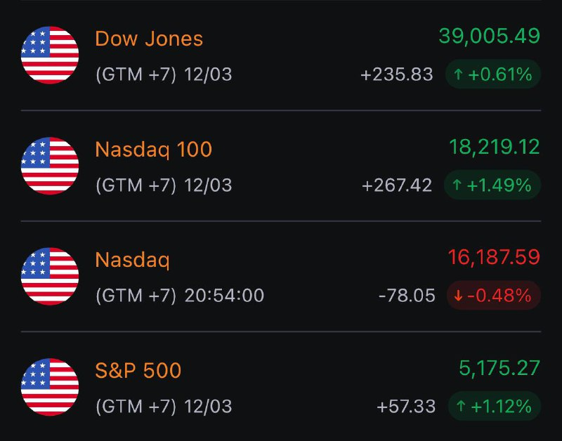Tap the US flag icon beside Nasdaq 100
Image resolution: width=562 pixels, height=441 pixels.
point(50,166)
